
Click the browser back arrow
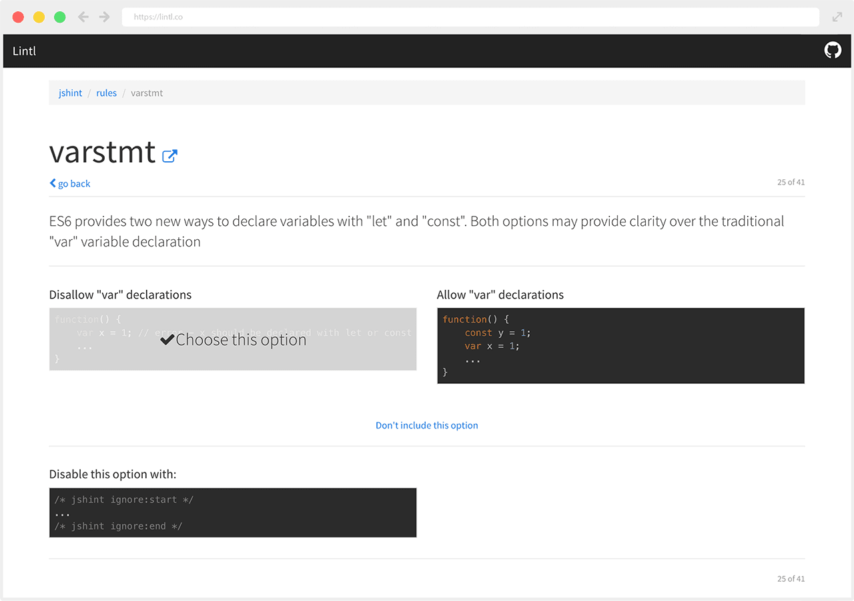pos(83,17)
